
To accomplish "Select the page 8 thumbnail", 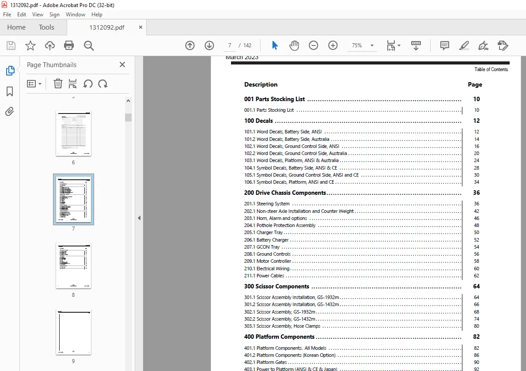I will (x=73, y=266).
